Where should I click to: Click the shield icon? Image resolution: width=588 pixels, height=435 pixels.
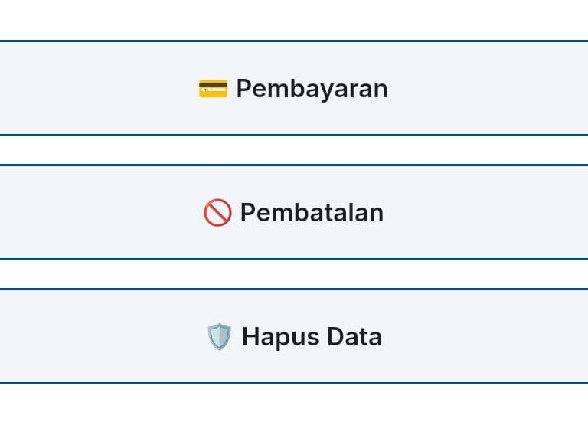(x=219, y=337)
